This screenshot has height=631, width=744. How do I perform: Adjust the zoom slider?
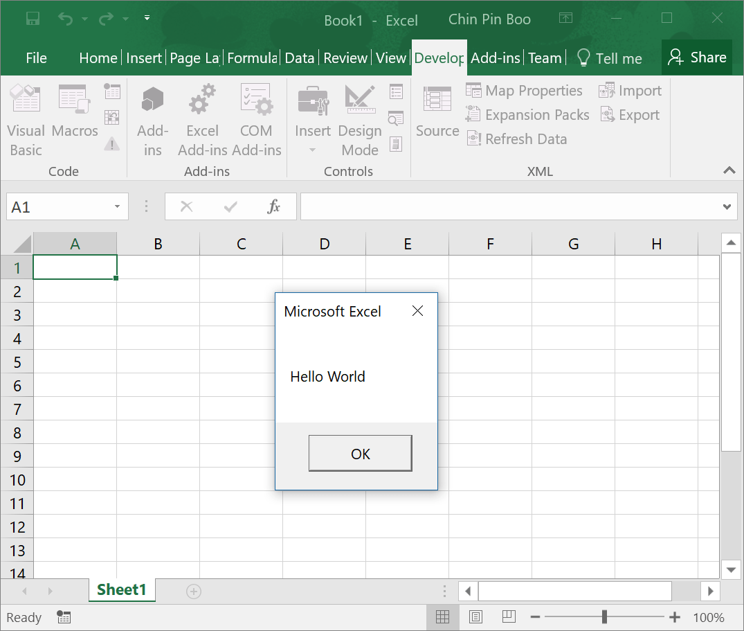pyautogui.click(x=604, y=616)
